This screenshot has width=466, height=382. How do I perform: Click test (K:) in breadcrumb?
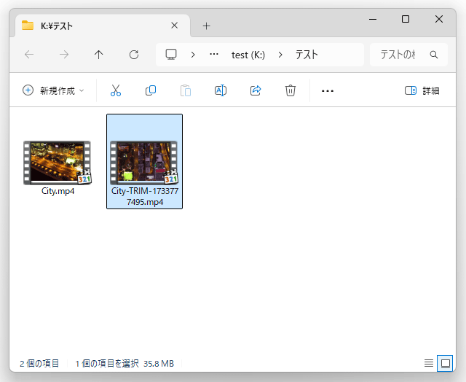tap(248, 55)
